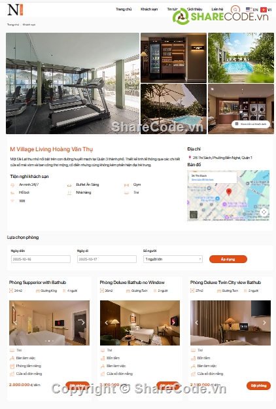Open the swimming pool gallery photo
This screenshot has width=276, height=409.
241,58
